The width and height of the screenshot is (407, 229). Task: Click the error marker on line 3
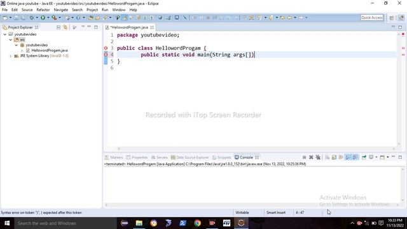[106, 48]
